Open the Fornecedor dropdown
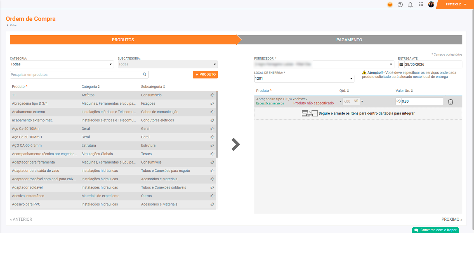This screenshot has height=257, width=474. (x=324, y=64)
